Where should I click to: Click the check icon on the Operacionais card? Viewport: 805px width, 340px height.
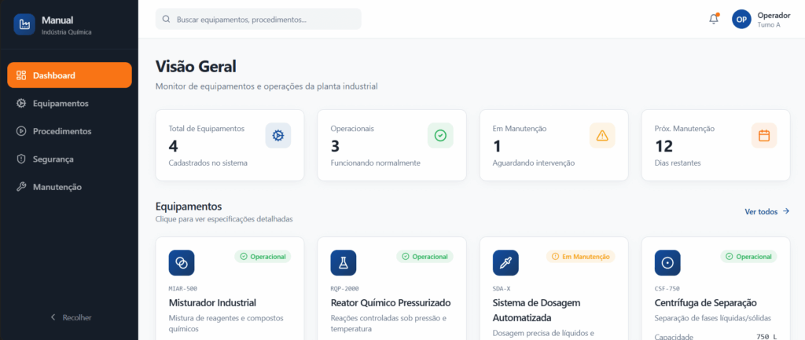[440, 135]
